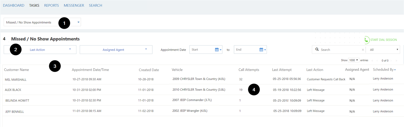Sort by Appointment Date/Time column header

[x=90, y=70]
